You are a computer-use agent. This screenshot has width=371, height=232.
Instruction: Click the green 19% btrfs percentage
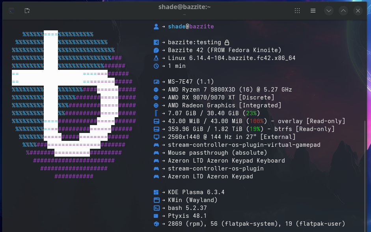pyautogui.click(x=255, y=129)
